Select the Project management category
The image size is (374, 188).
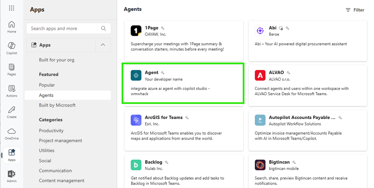[60, 141]
